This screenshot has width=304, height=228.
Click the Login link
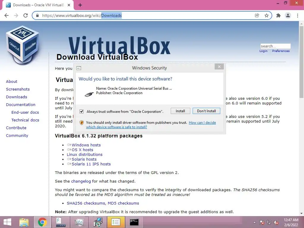[x=263, y=51]
